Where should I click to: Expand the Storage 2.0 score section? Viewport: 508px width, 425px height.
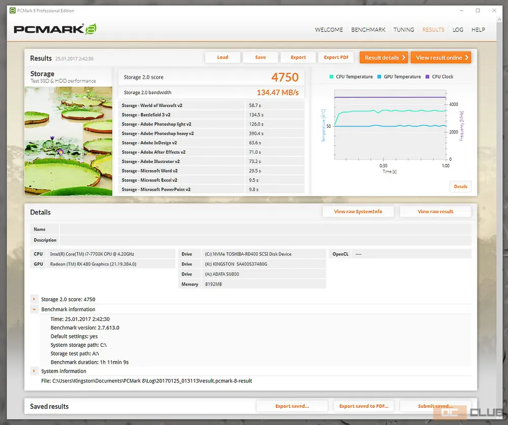pyautogui.click(x=34, y=300)
